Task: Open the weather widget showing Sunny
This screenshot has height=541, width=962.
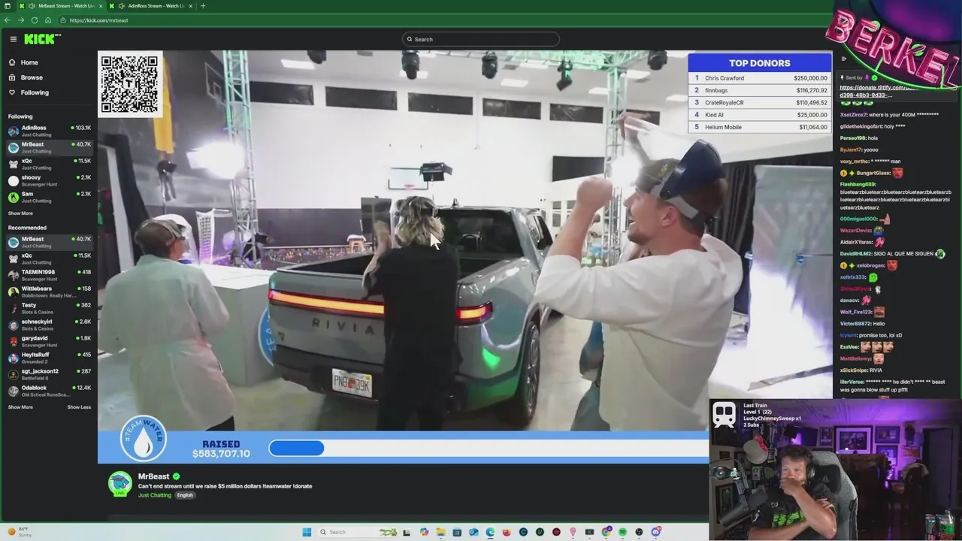Action: point(21,532)
